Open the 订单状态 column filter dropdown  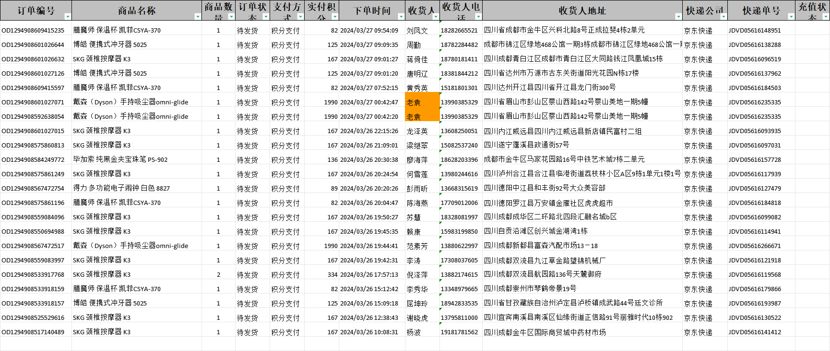tap(266, 17)
